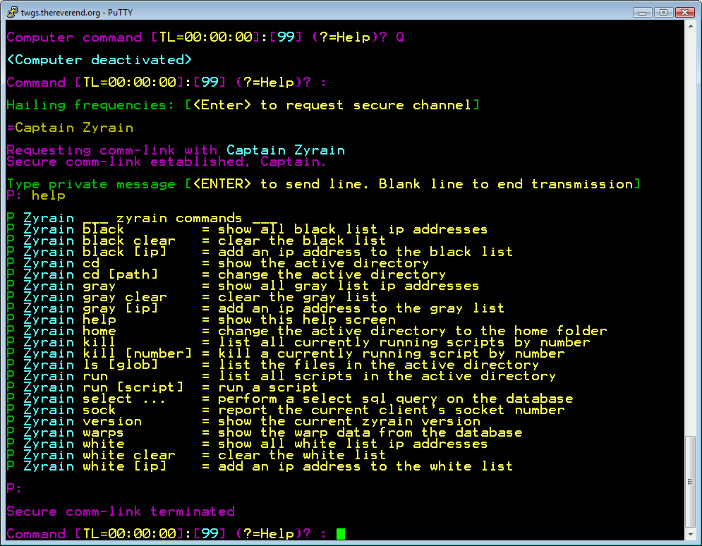Image resolution: width=702 pixels, height=546 pixels.
Task: Minimize the PuTTY window
Action: click(642, 12)
